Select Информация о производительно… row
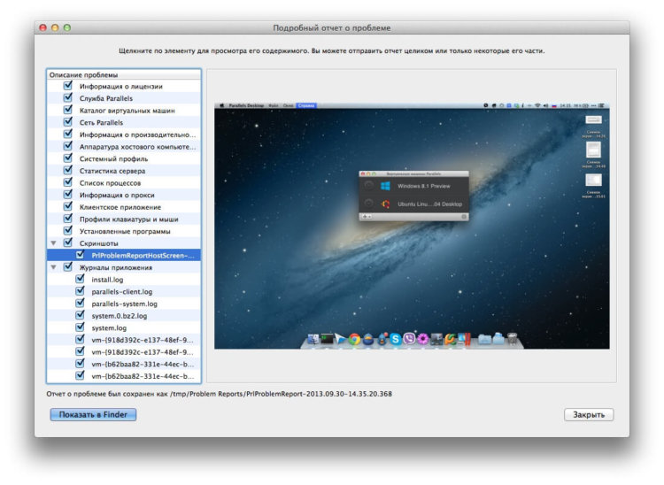Viewport: 664px width, 485px height. 124,135
